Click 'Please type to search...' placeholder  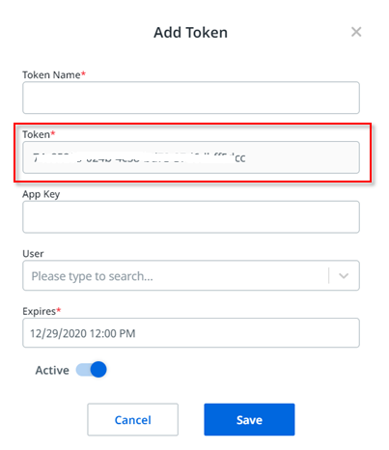pos(92,276)
